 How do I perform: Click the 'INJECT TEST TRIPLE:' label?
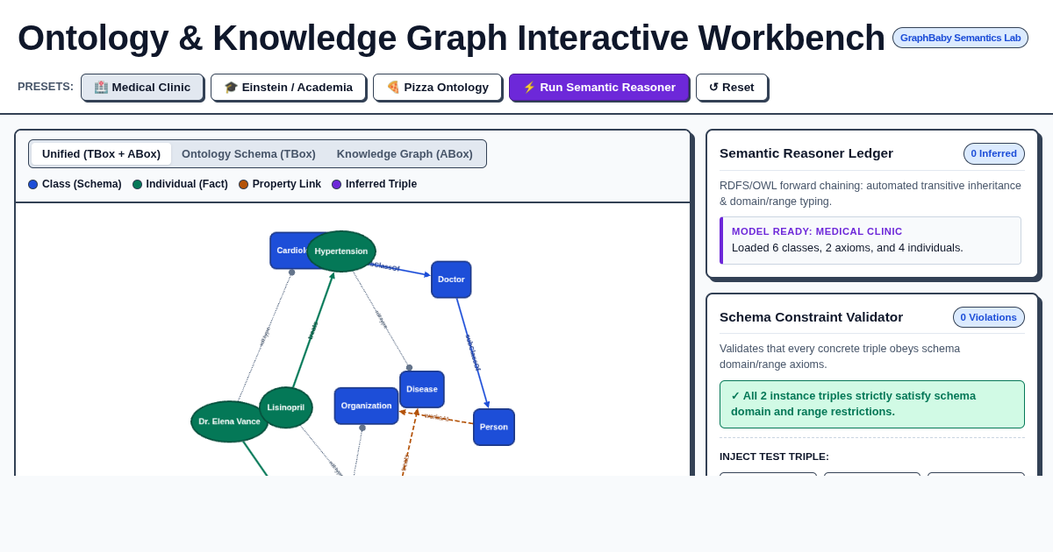[774, 456]
